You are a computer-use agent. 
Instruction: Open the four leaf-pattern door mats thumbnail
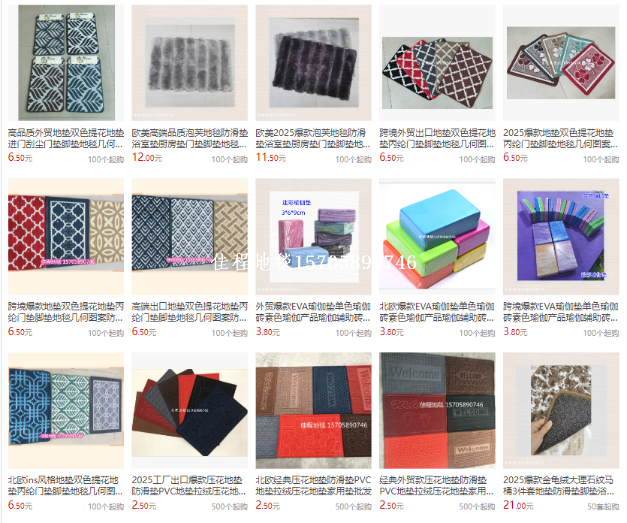[x=66, y=63]
